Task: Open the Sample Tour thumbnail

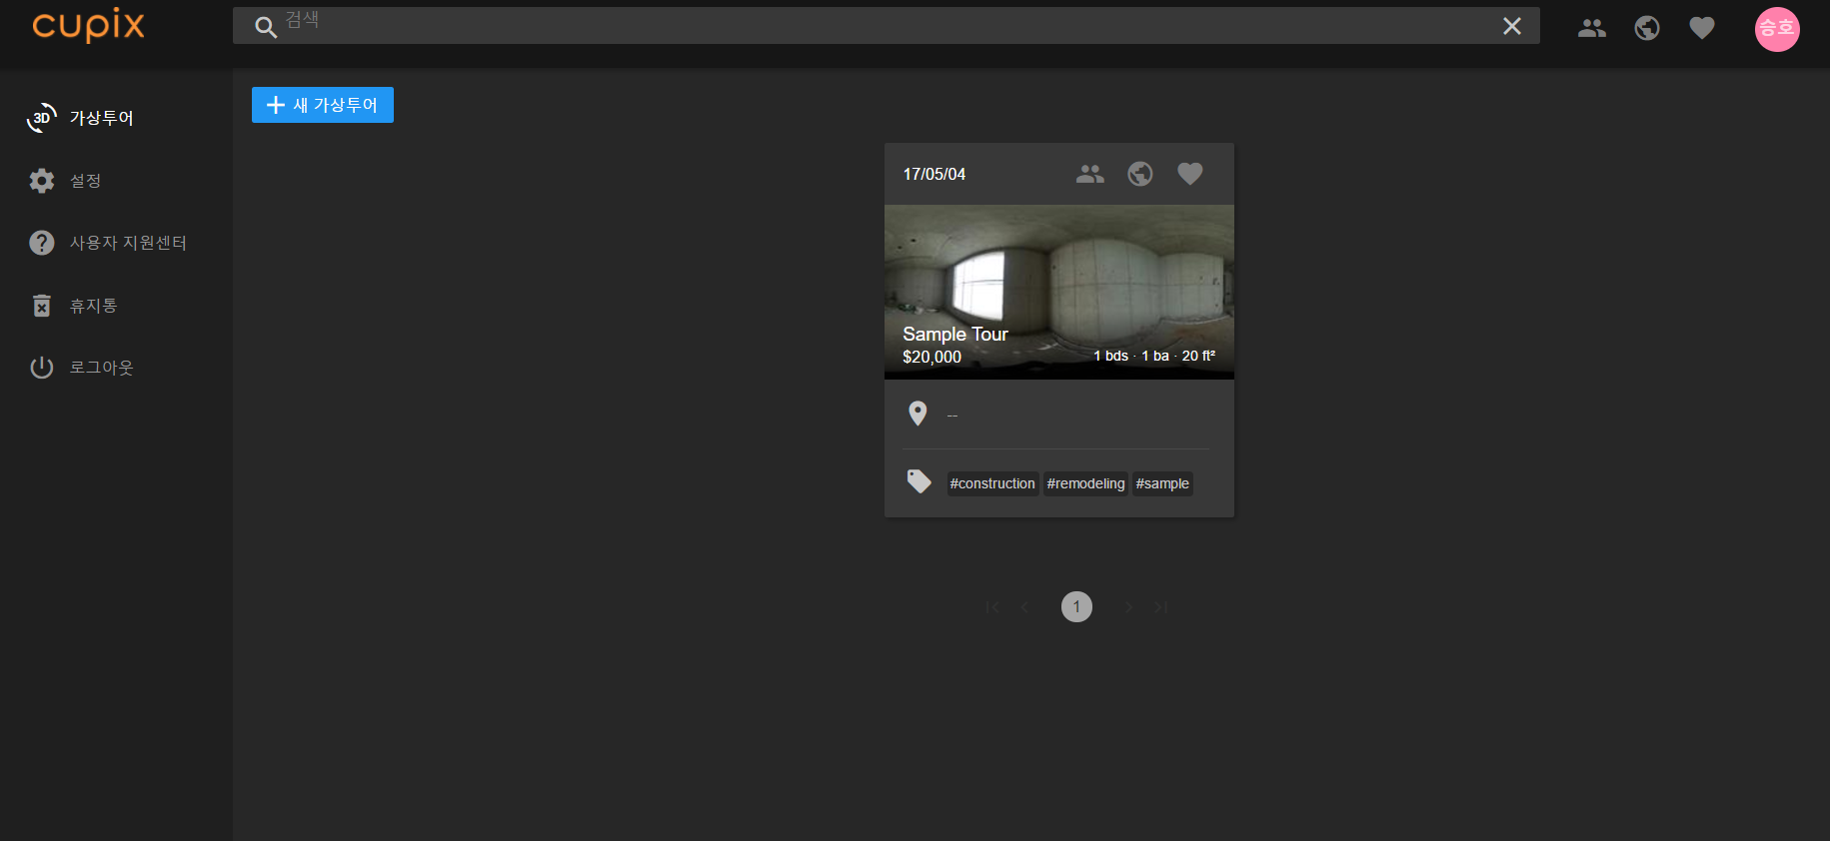Action: [x=1058, y=290]
